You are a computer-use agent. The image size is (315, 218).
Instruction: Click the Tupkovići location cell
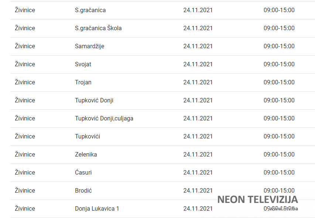pos(88,137)
